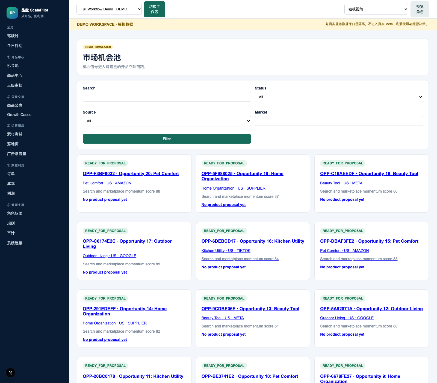
Task: Click the 切换工作区 button
Action: pos(155,9)
